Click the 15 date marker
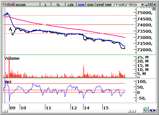Image resolution: width=159 pixels, height=115 pixels. click(106, 108)
